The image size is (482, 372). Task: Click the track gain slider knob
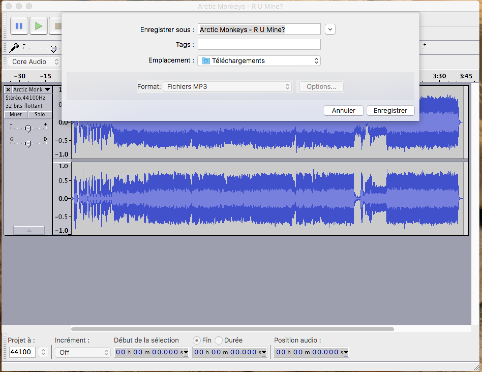[x=28, y=129]
